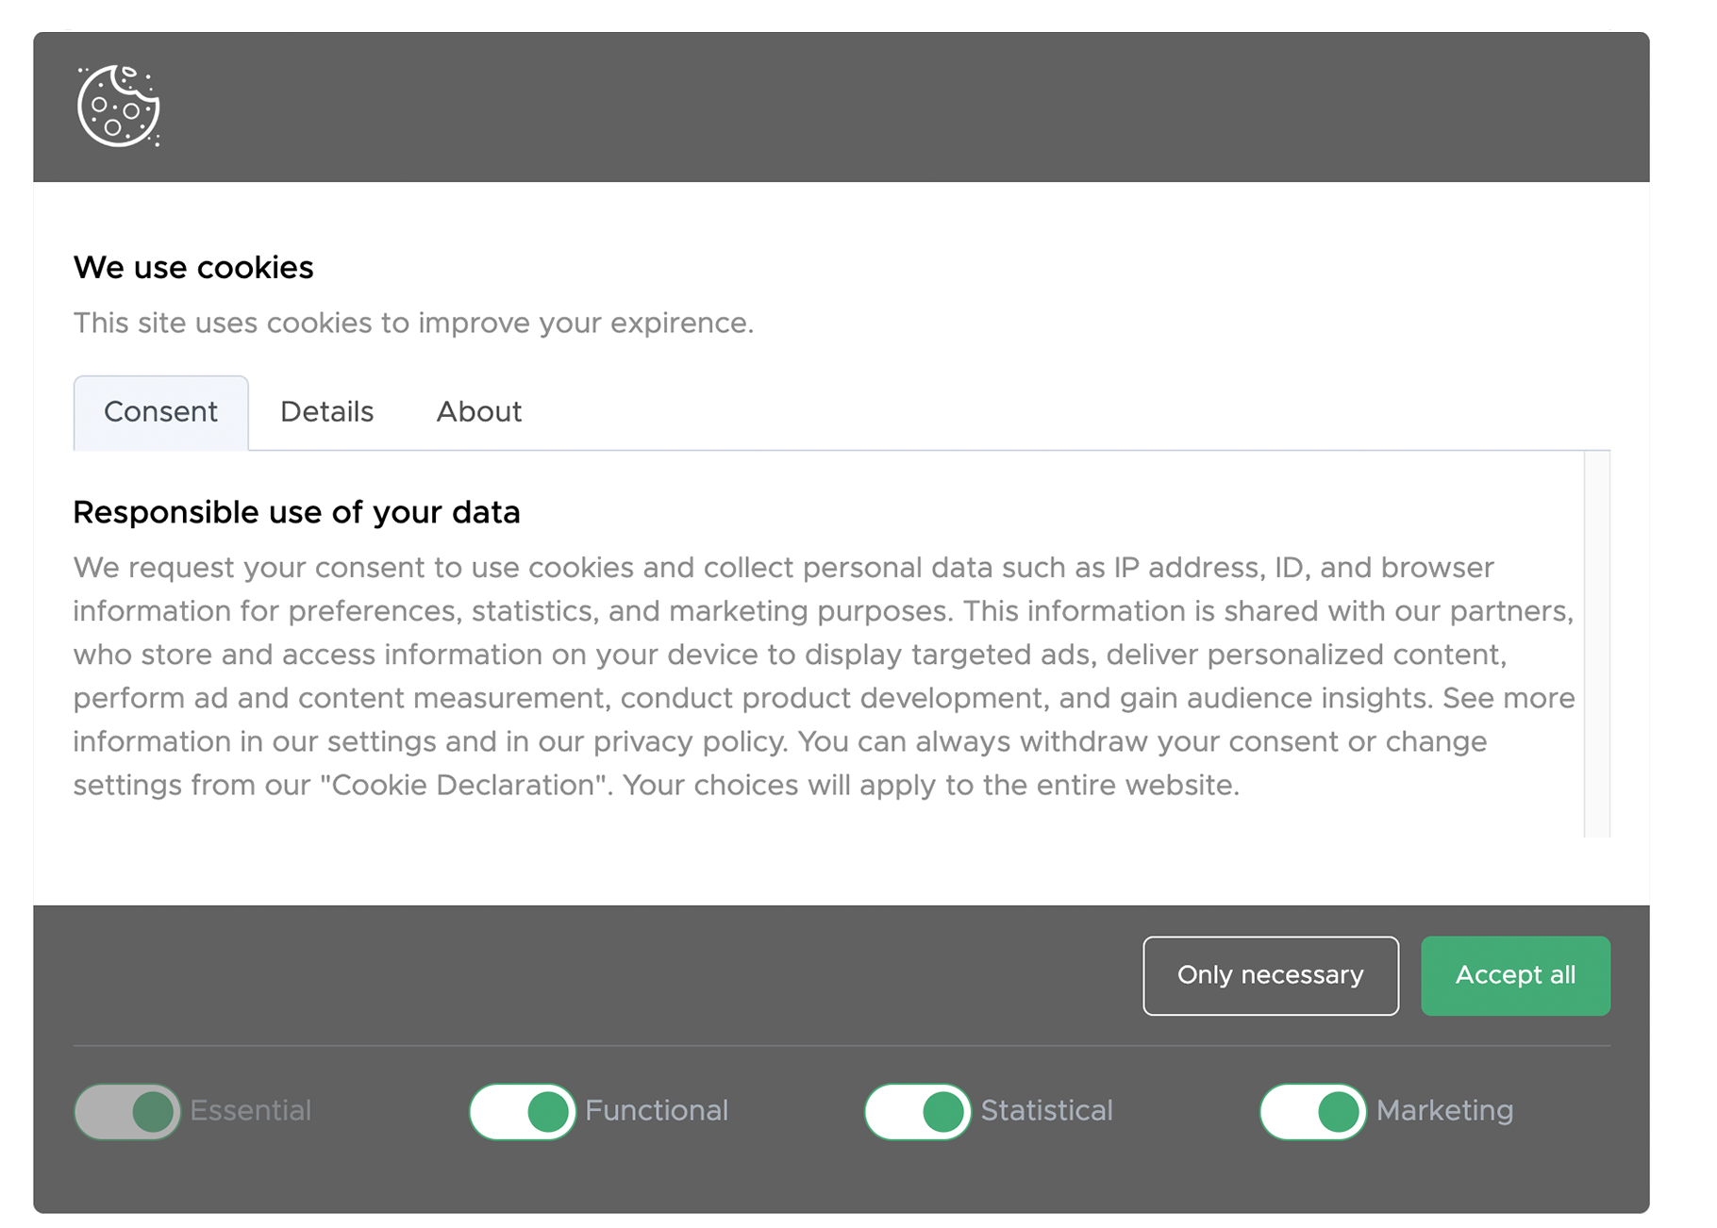The image size is (1717, 1228).
Task: Accept all cookies with the green button
Action: (x=1515, y=975)
